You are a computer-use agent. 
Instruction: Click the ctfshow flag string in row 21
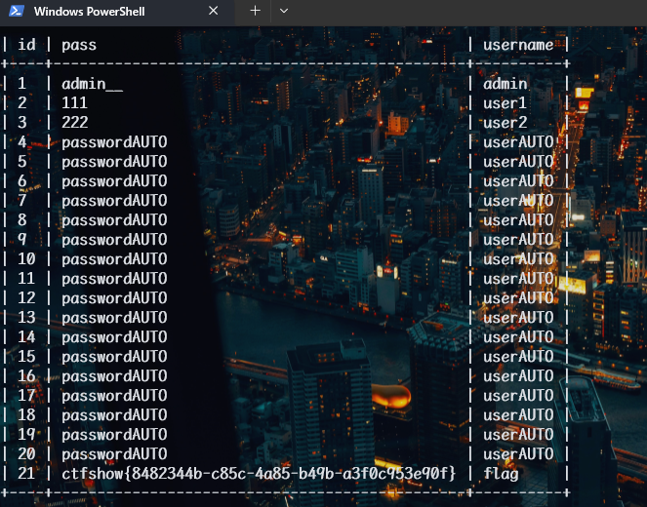[x=259, y=474]
